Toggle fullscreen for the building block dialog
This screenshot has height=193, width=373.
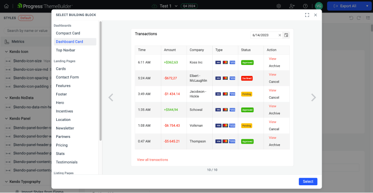pyautogui.click(x=307, y=15)
